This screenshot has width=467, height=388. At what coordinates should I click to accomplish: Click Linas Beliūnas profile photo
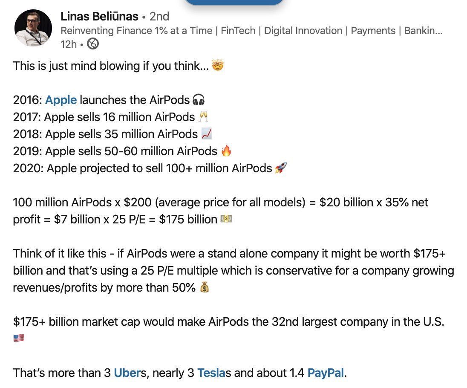[x=33, y=28]
